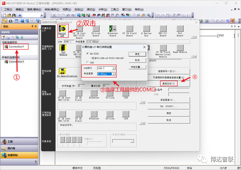Select the Head Module icon
241x170 pixels.
coord(180,48)
